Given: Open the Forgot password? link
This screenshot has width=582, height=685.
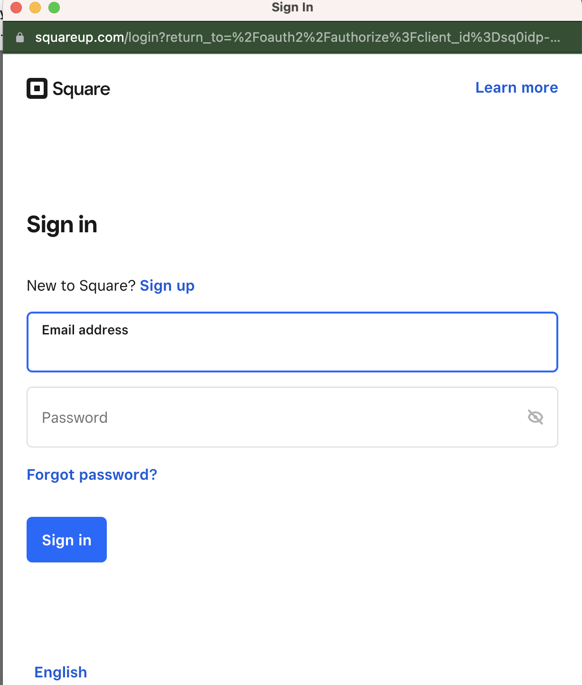Looking at the screenshot, I should pyautogui.click(x=92, y=475).
